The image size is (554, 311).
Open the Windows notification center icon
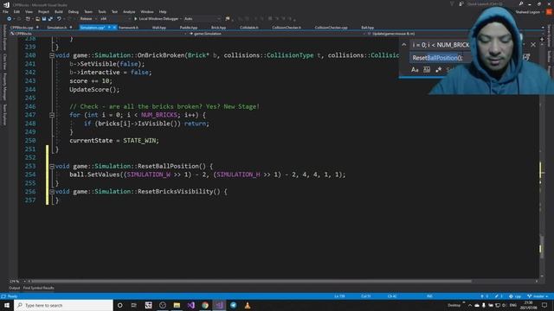(x=544, y=305)
